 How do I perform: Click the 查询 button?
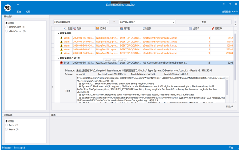pos(204,22)
